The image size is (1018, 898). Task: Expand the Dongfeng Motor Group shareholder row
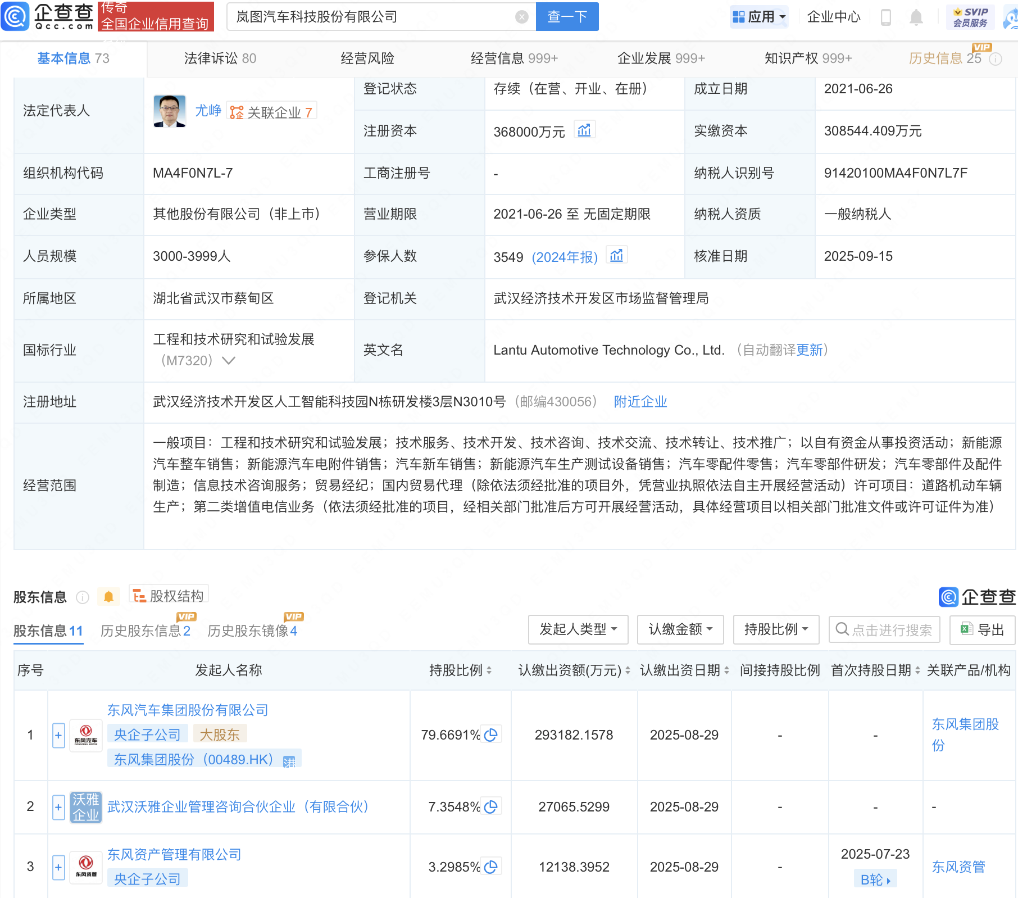[58, 735]
